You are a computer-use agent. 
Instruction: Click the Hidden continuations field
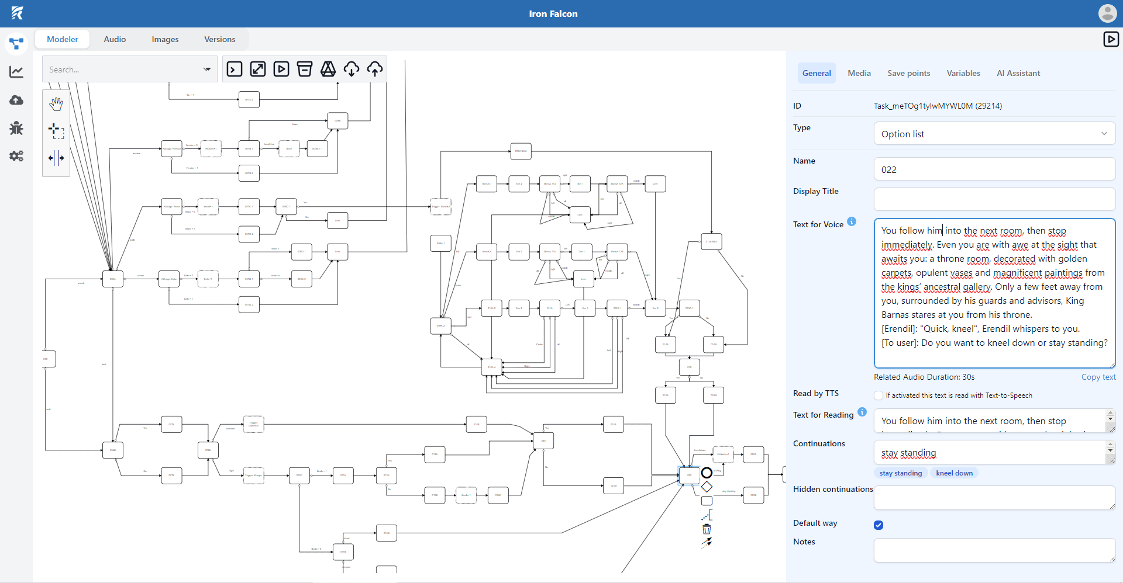click(x=994, y=498)
